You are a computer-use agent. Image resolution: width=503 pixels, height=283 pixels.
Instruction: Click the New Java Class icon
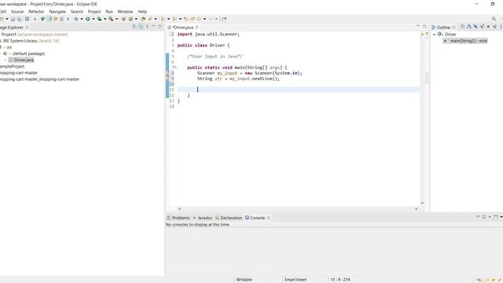click(130, 19)
